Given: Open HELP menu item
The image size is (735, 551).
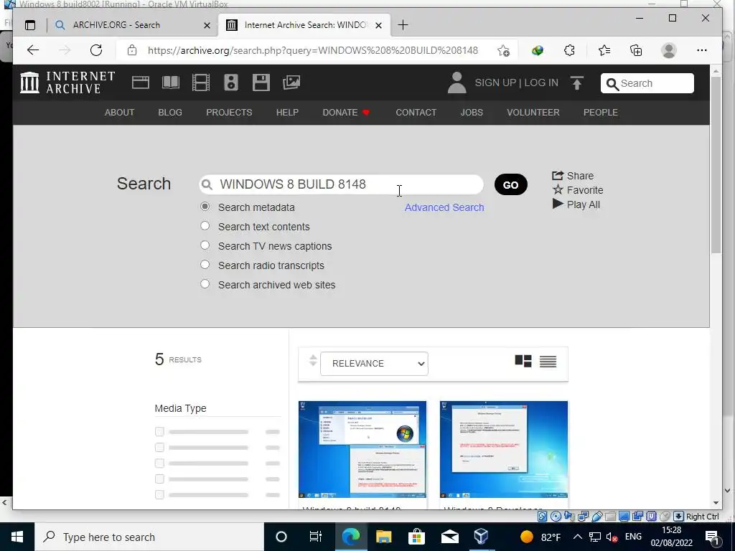Looking at the screenshot, I should (x=287, y=113).
